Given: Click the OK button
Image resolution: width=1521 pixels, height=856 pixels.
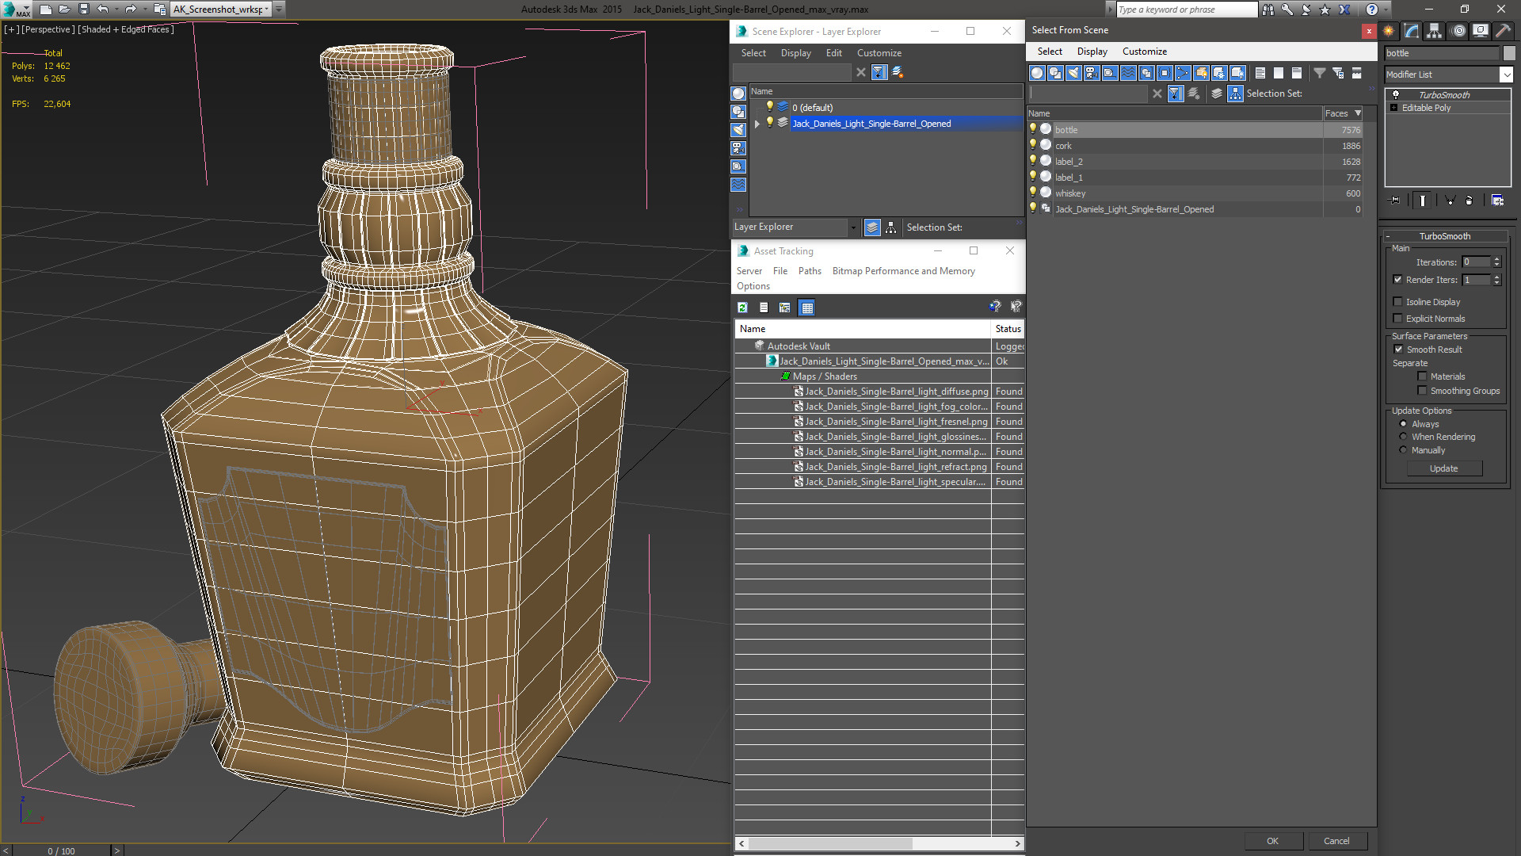Looking at the screenshot, I should (x=1272, y=841).
